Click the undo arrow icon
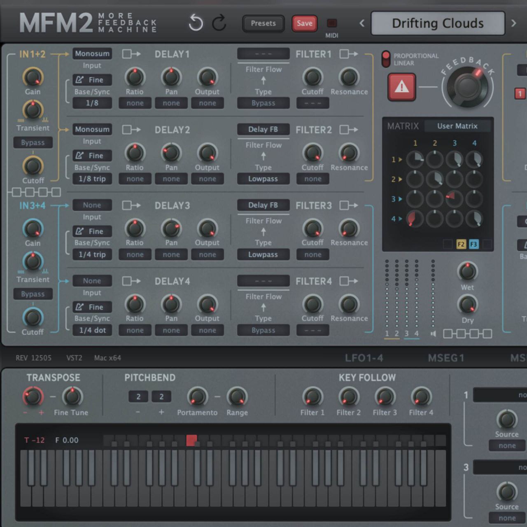Screen dimensions: 527x527 pos(196,23)
